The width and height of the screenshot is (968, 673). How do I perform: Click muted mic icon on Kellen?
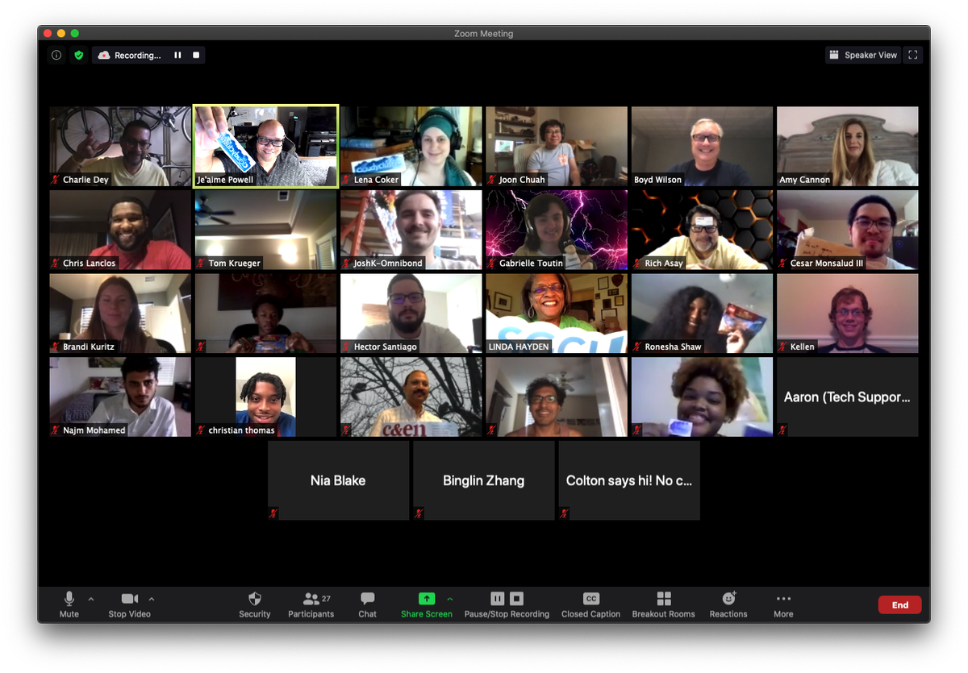(783, 347)
